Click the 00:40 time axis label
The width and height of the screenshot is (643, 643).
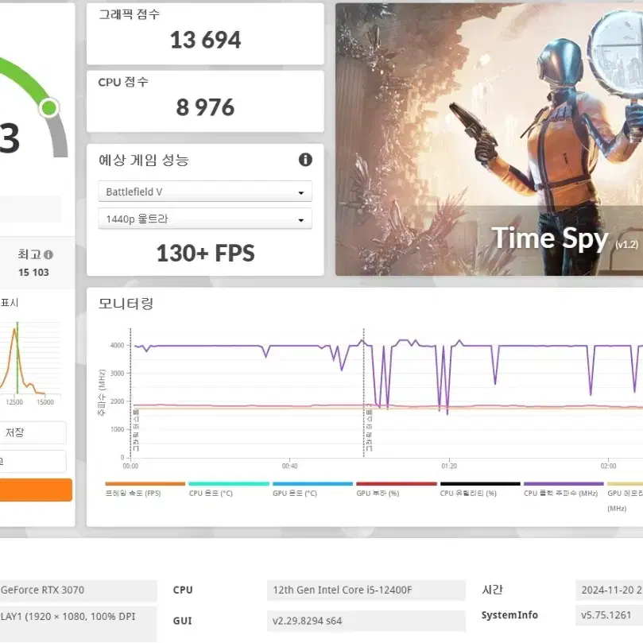point(289,466)
